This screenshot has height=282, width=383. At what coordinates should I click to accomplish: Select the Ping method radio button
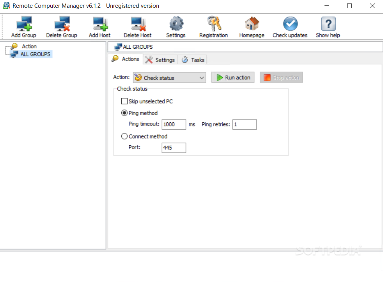point(124,113)
